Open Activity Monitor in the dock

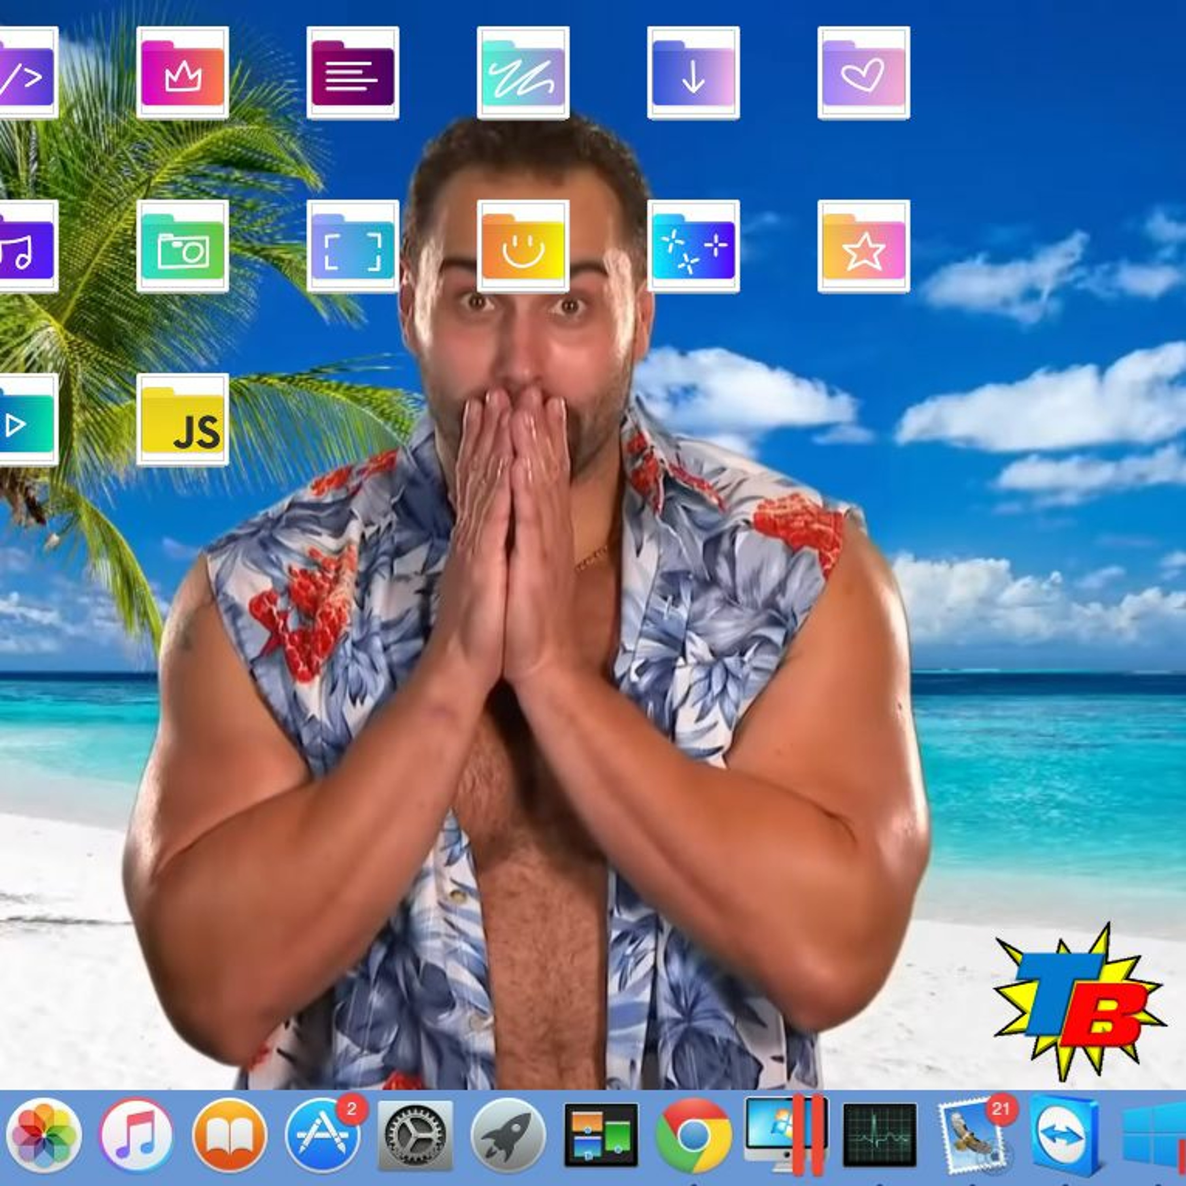coord(880,1135)
